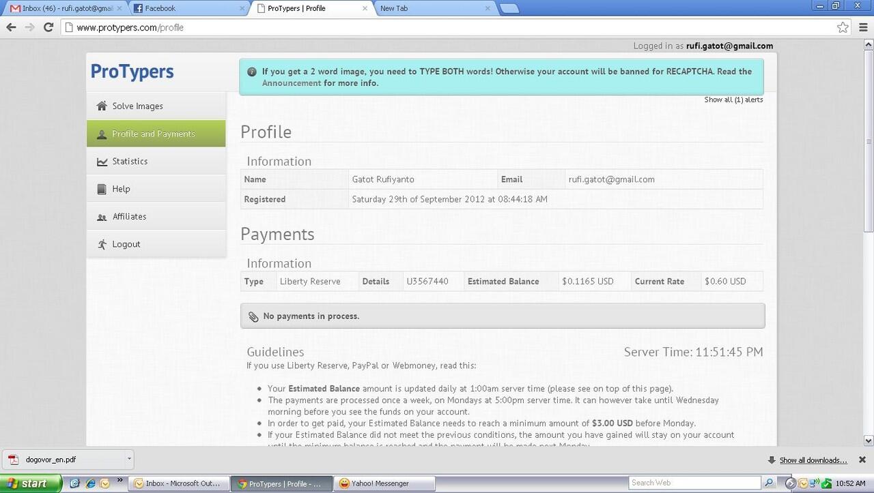The width and height of the screenshot is (874, 493).
Task: Click the name Gatot Rufiyanto
Action: [x=383, y=179]
